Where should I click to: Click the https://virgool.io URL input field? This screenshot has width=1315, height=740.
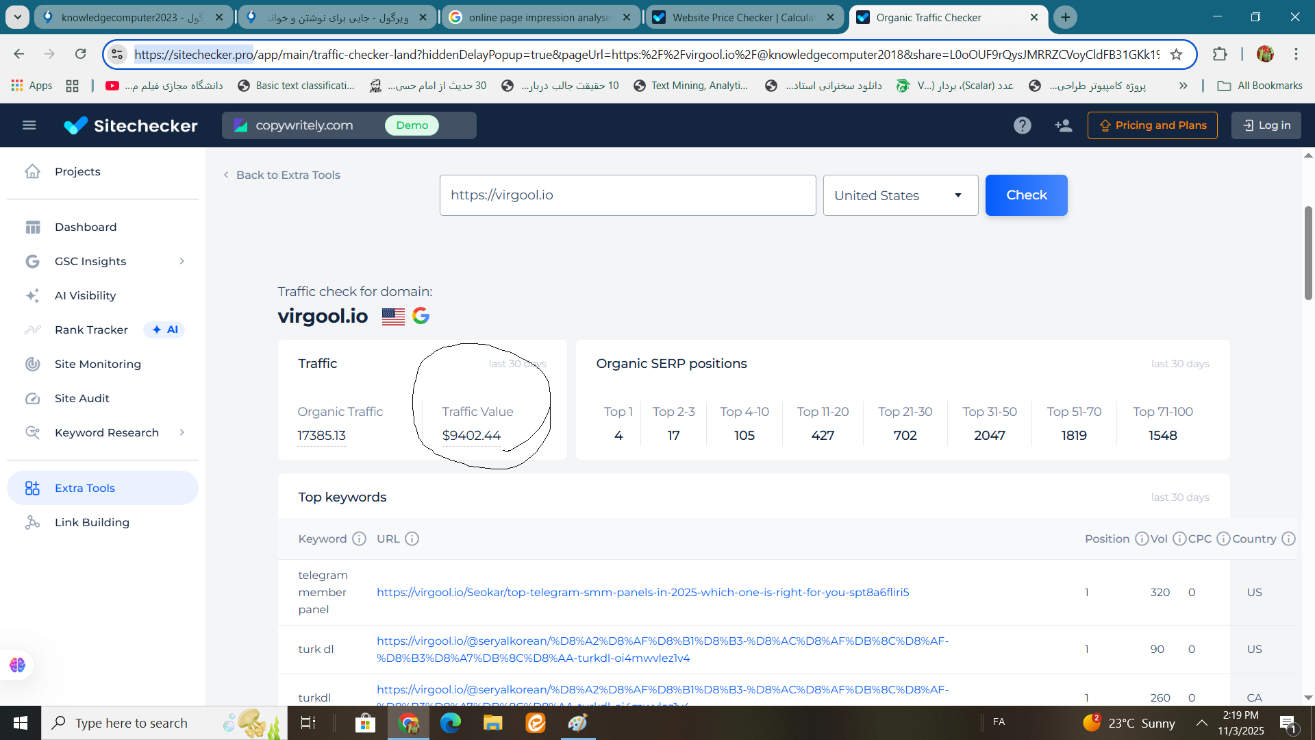627,195
